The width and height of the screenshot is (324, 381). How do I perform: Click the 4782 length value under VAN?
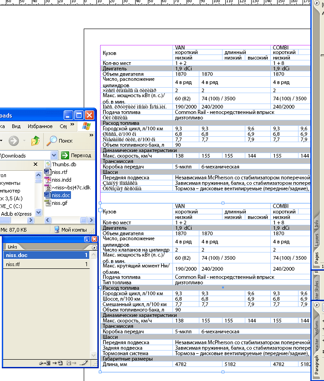tap(181, 364)
